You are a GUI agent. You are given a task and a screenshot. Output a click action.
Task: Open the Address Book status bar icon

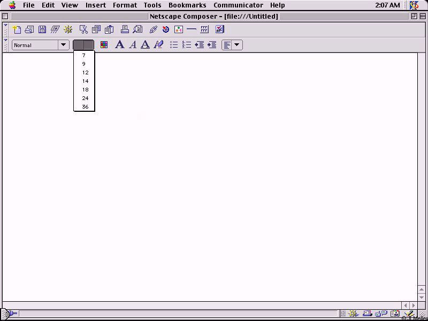click(x=395, y=314)
